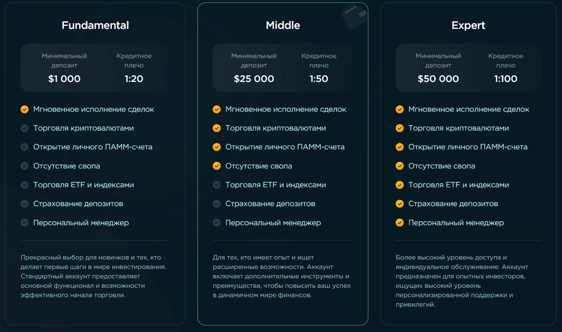This screenshot has width=562, height=332.
Task: Click the orange check by Middle's Отсутствие свопа
Action: tap(217, 166)
